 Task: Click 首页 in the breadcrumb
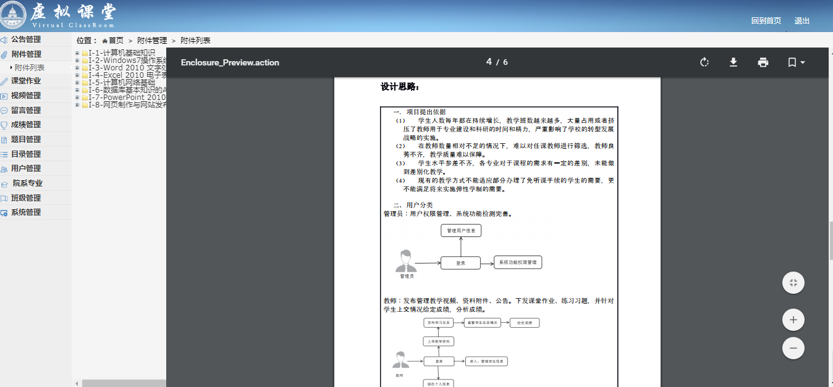point(116,41)
